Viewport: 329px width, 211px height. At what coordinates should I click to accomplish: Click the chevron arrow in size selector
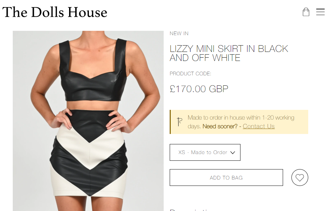[232, 152]
